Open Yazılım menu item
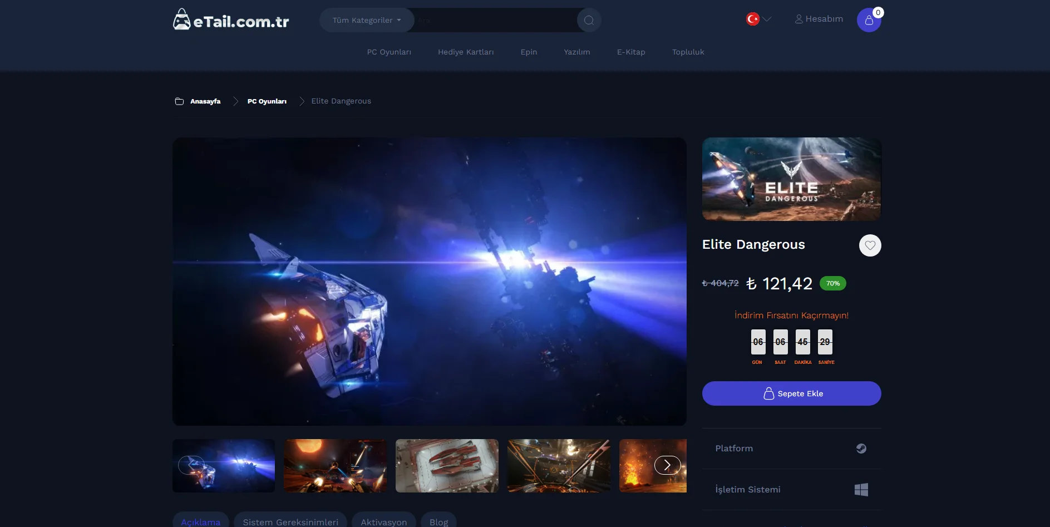Viewport: 1050px width, 527px height. [x=577, y=52]
